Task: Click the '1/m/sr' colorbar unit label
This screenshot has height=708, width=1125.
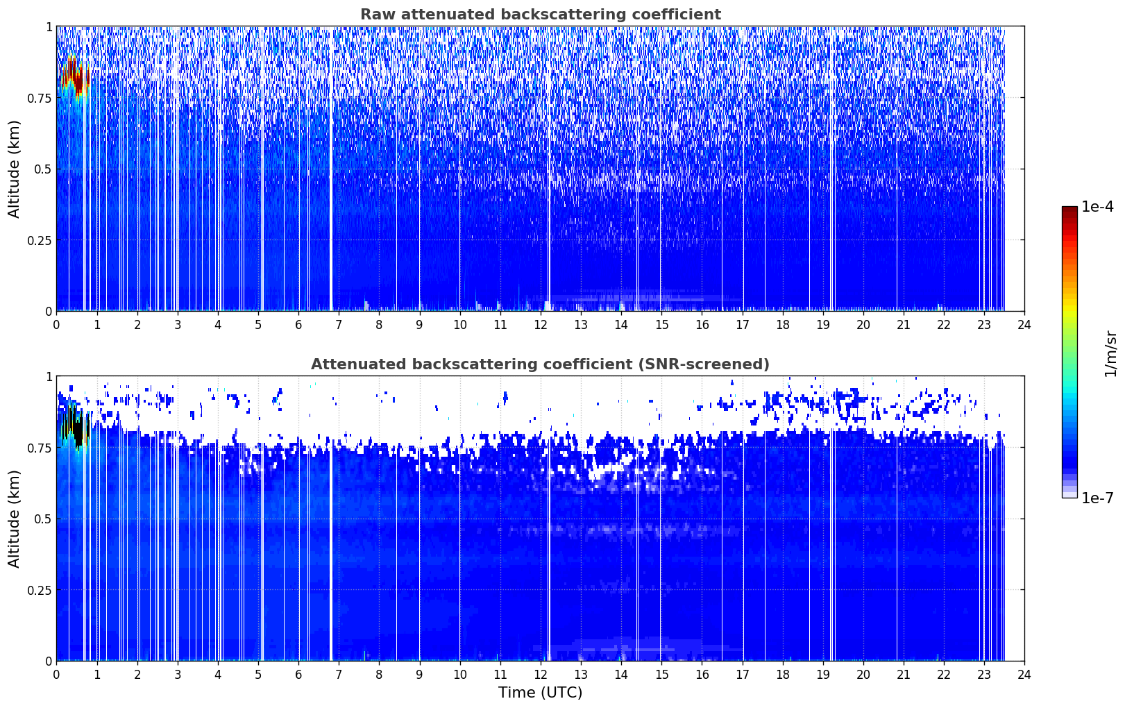Action: pos(1110,353)
